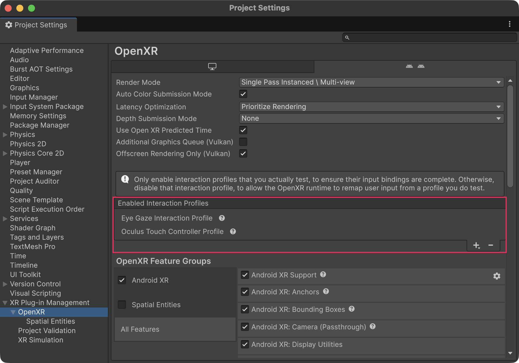This screenshot has height=363, width=519.
Task: Open TextMesh Pro settings
Action: click(x=32, y=247)
